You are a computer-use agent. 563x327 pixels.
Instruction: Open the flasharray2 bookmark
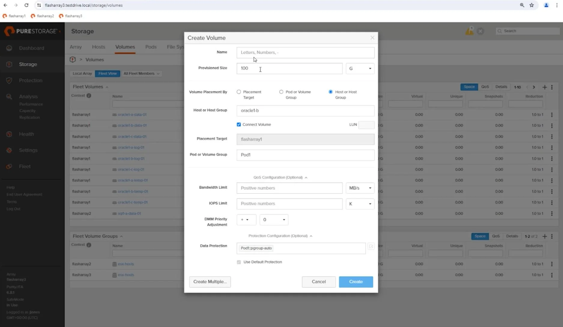tap(42, 16)
